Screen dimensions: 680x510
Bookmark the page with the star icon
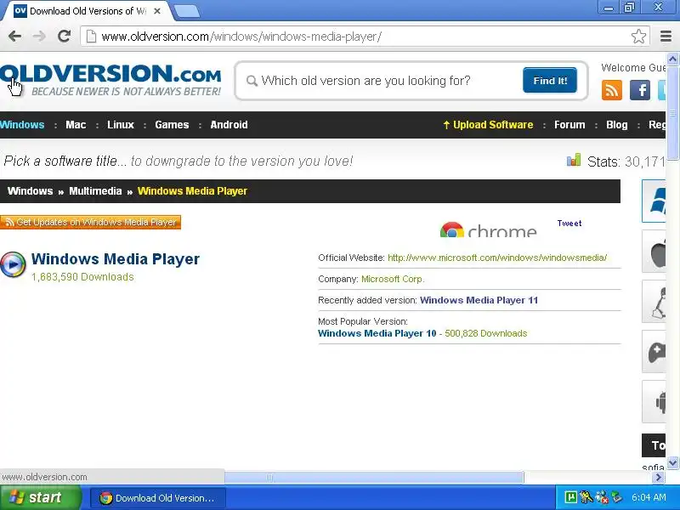click(638, 37)
